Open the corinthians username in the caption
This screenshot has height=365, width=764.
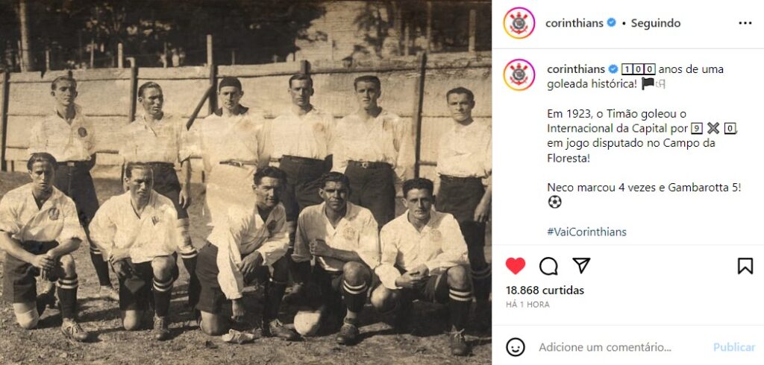576,69
